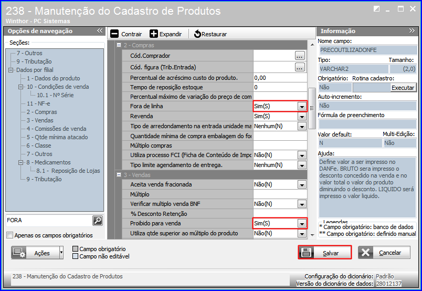The image size is (422, 291).
Task: Click Quantidade mínima de compra embalagem field
Action: pyautogui.click(x=280, y=136)
